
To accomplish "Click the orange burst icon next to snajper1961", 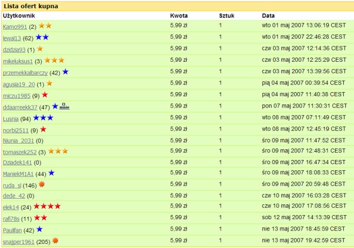I will [x=55, y=241].
